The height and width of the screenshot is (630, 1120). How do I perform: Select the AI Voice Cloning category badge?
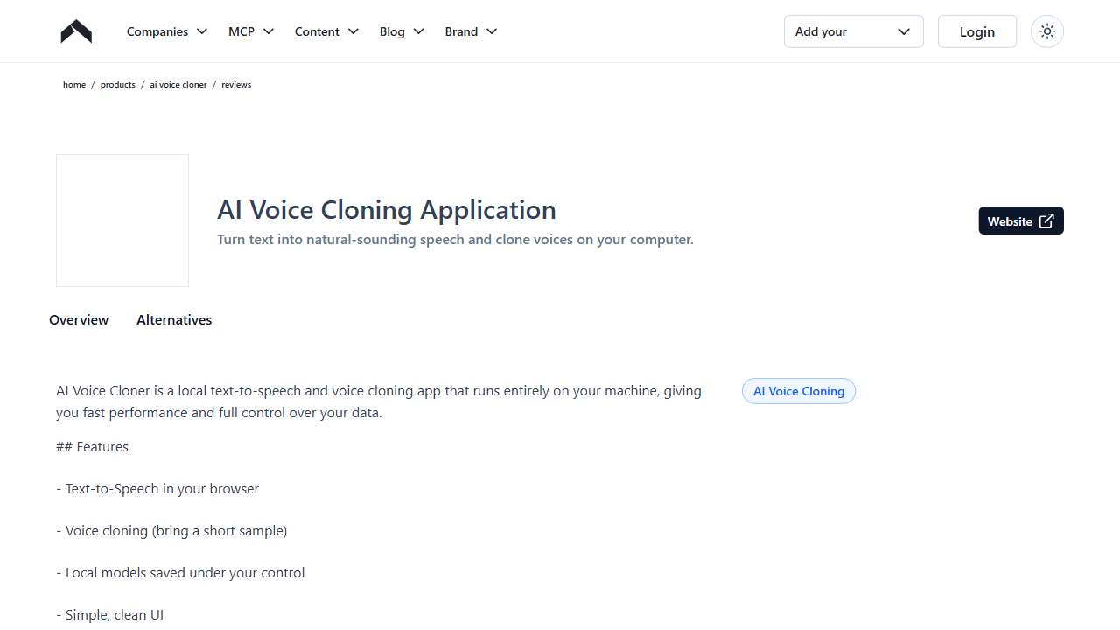pos(798,391)
